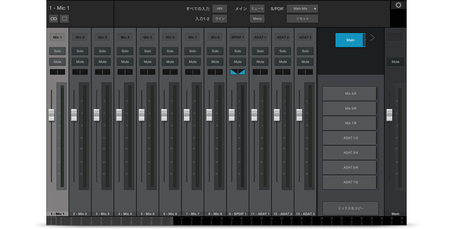Screen dimensions: 453x229
Task: Click the Mic 6 name label button
Action: [x=170, y=37]
